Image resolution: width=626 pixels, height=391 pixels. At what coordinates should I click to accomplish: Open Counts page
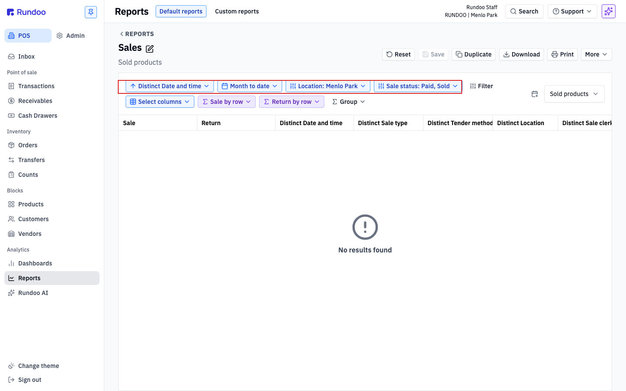coord(52,175)
